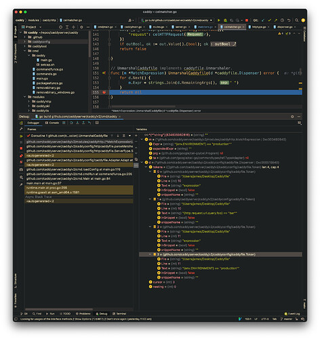Open goroutine selector dropdown arrow
Screen dimensions: 320x339
(129, 136)
